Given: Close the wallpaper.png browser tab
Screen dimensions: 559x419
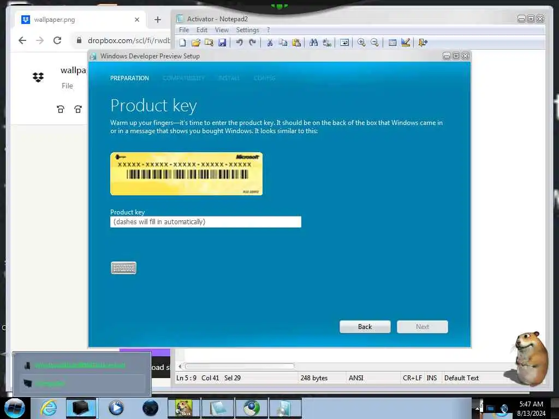Looking at the screenshot, I should (137, 20).
